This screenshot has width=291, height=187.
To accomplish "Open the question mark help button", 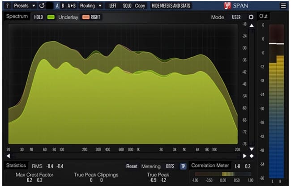I will (x=7, y=6).
